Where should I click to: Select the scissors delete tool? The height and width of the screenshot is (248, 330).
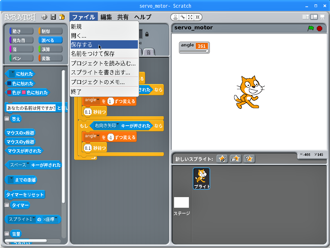[183, 17]
